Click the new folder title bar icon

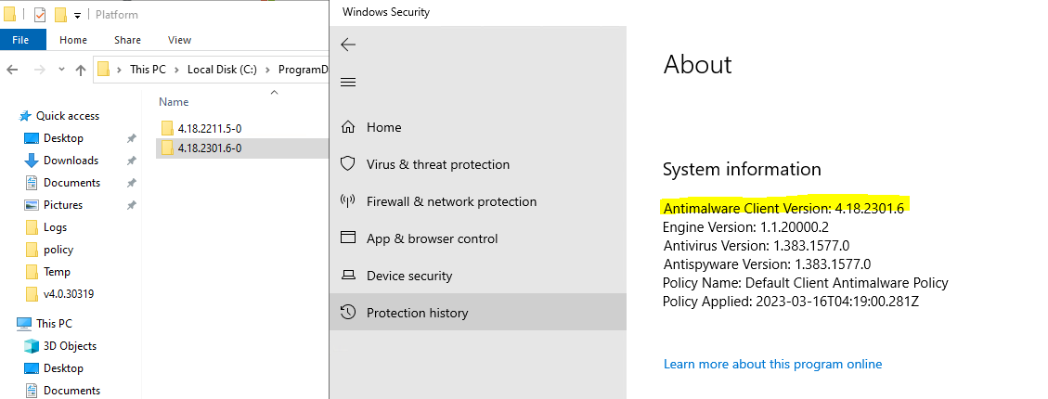click(x=60, y=14)
